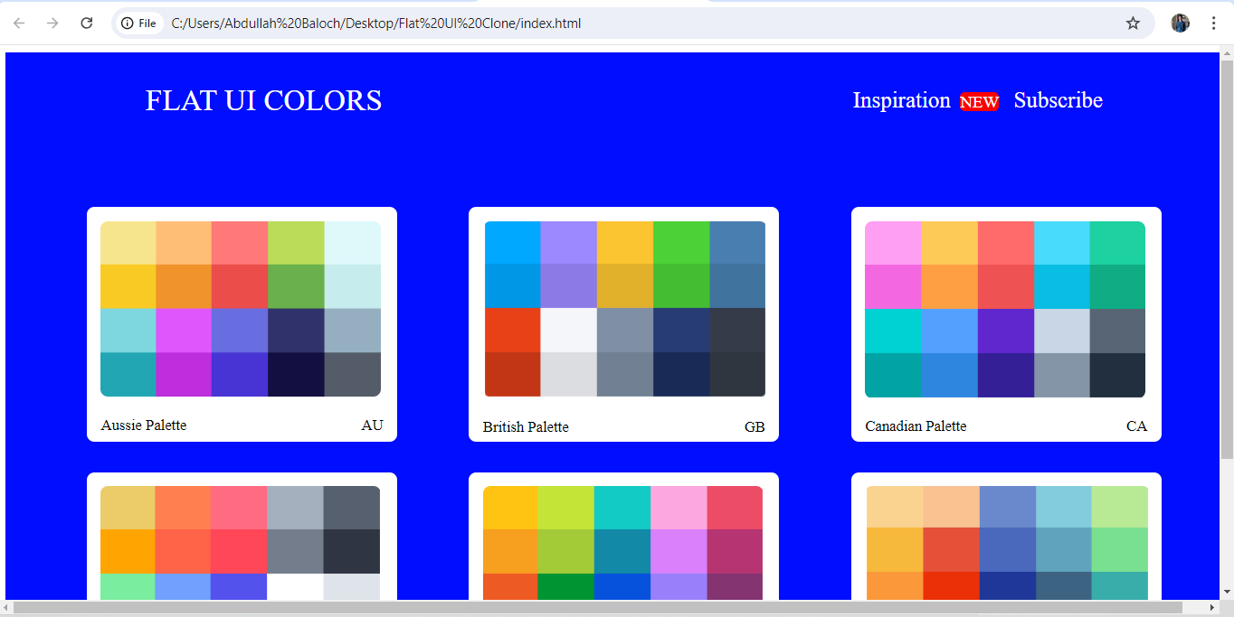Viewport: 1234px width, 617px height.
Task: Click the browser back arrow
Action: (x=19, y=23)
